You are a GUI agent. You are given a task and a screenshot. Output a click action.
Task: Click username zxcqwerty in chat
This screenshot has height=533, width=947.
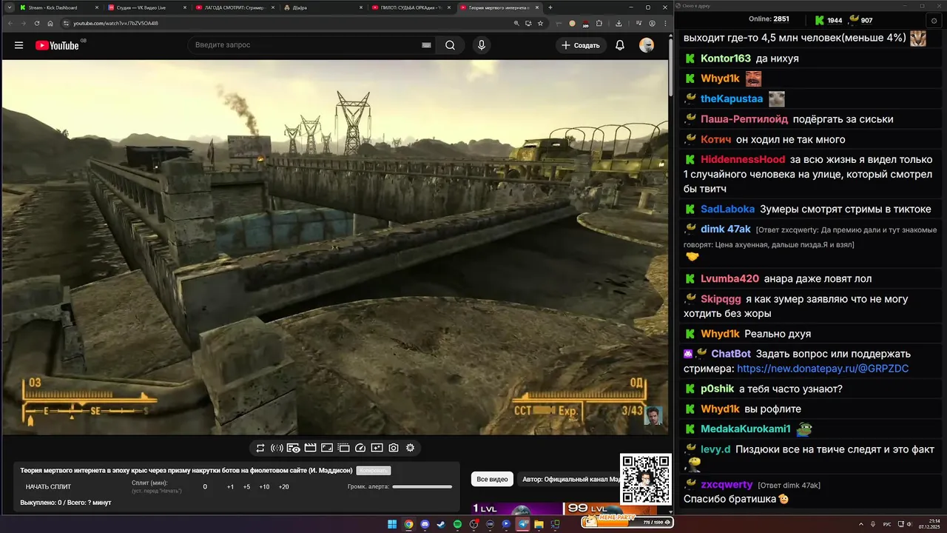pyautogui.click(x=727, y=485)
